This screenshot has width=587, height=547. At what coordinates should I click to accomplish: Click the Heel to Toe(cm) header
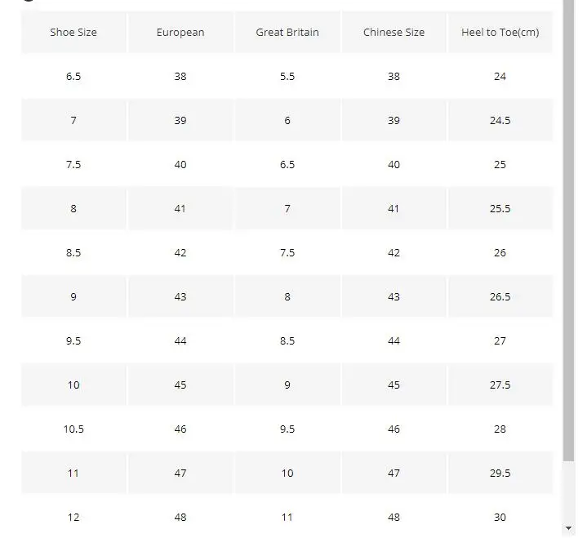coord(500,32)
